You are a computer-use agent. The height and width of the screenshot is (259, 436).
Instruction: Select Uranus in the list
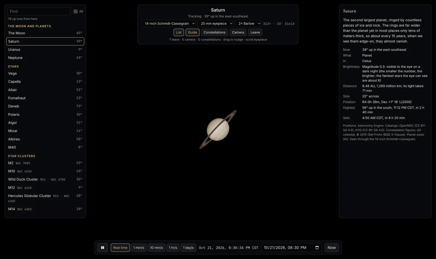coord(45,50)
